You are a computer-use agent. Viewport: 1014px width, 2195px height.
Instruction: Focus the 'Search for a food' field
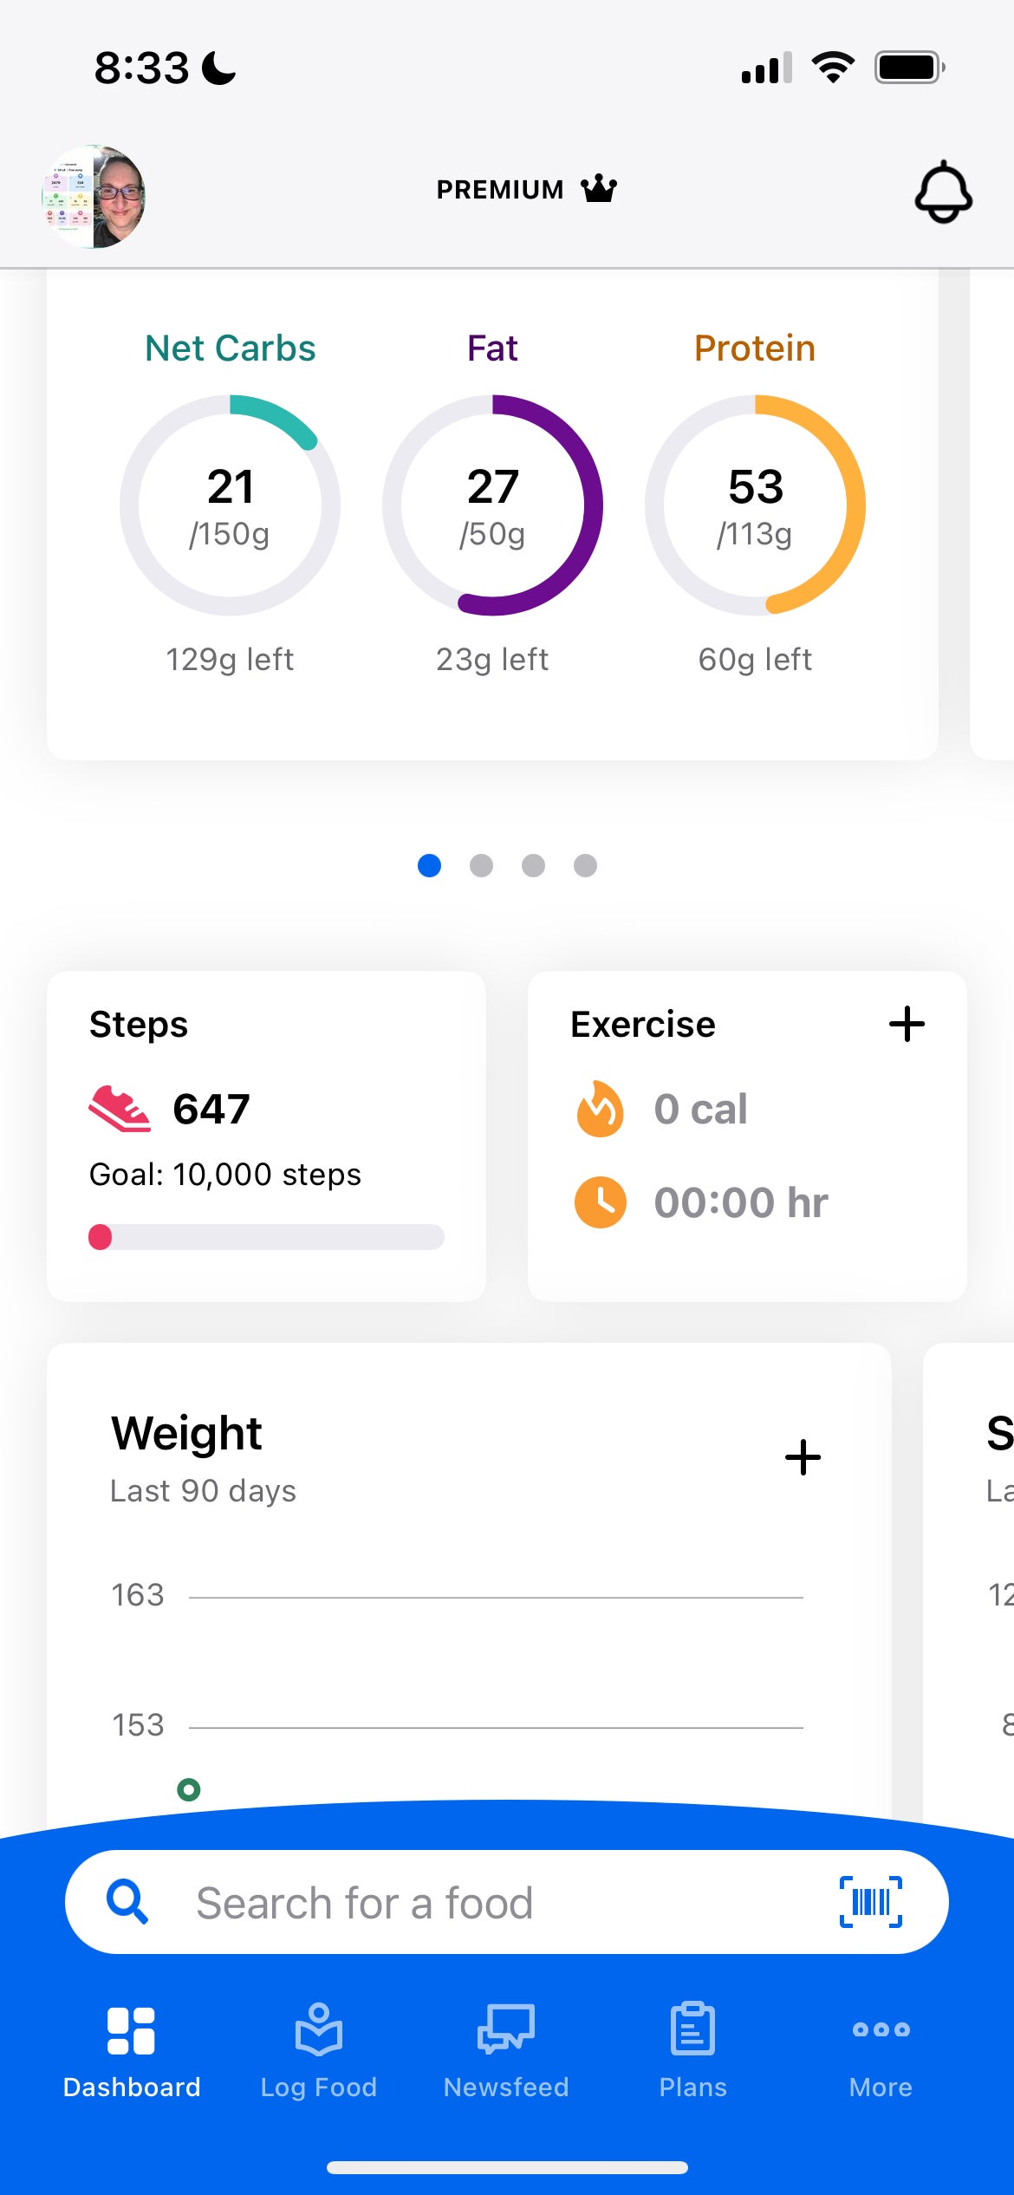[x=485, y=1904]
